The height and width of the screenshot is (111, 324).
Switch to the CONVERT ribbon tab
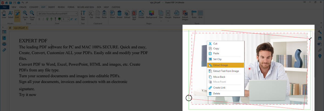(x=34, y=7)
